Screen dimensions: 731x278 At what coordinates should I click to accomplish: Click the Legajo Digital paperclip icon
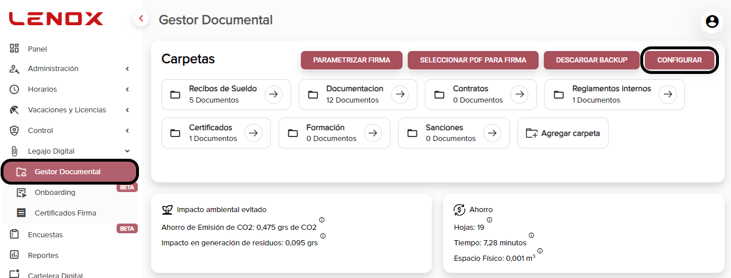tap(15, 151)
